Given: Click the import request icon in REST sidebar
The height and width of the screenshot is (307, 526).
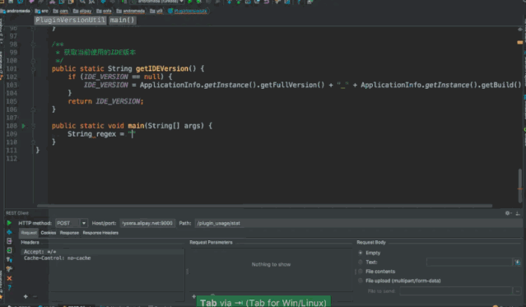Looking at the screenshot, I should tap(9, 250).
